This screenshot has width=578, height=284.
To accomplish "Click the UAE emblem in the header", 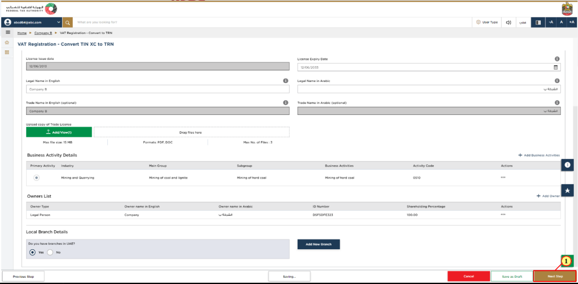I will (x=567, y=9).
